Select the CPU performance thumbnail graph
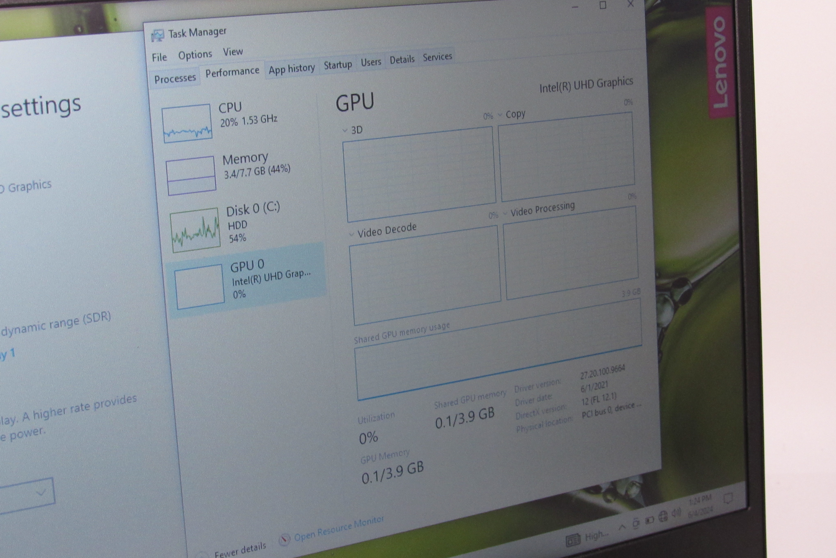This screenshot has width=836, height=558. point(187,123)
